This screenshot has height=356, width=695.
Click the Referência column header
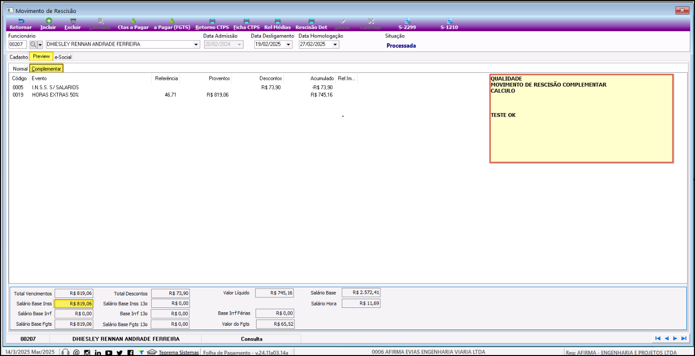(x=167, y=78)
